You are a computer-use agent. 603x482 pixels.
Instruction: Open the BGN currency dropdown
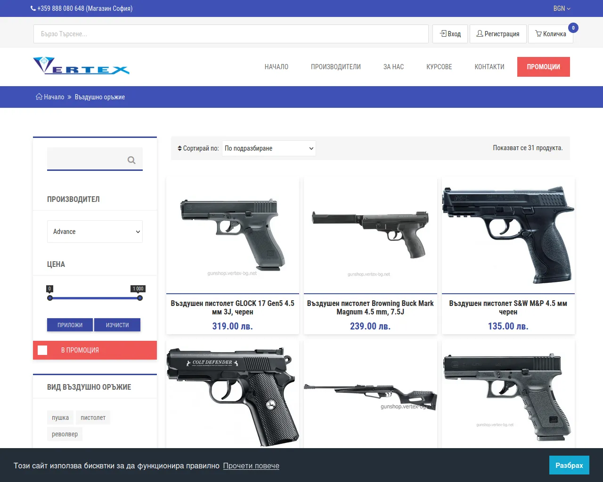561,8
